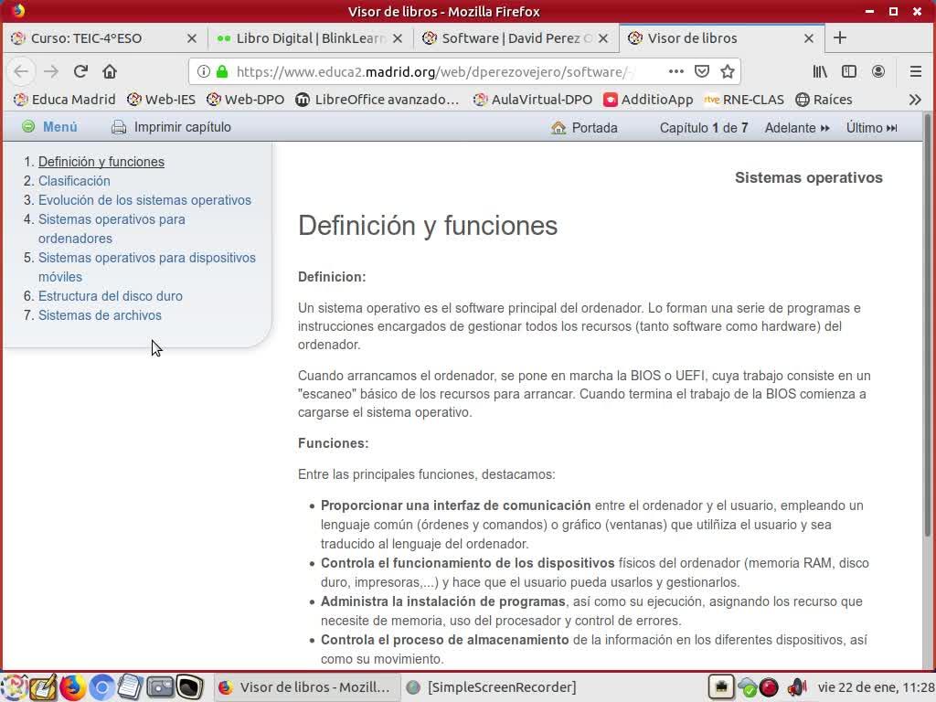Screen dimensions: 936x702
Task: Open Sistemas operativos para dispositivos móviles chapter
Action: pos(147,267)
